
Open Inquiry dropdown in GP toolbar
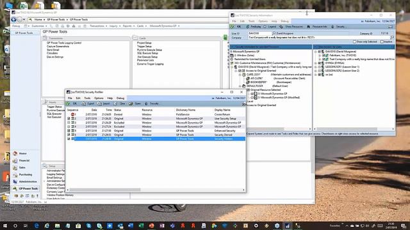pyautogui.click(x=115, y=26)
